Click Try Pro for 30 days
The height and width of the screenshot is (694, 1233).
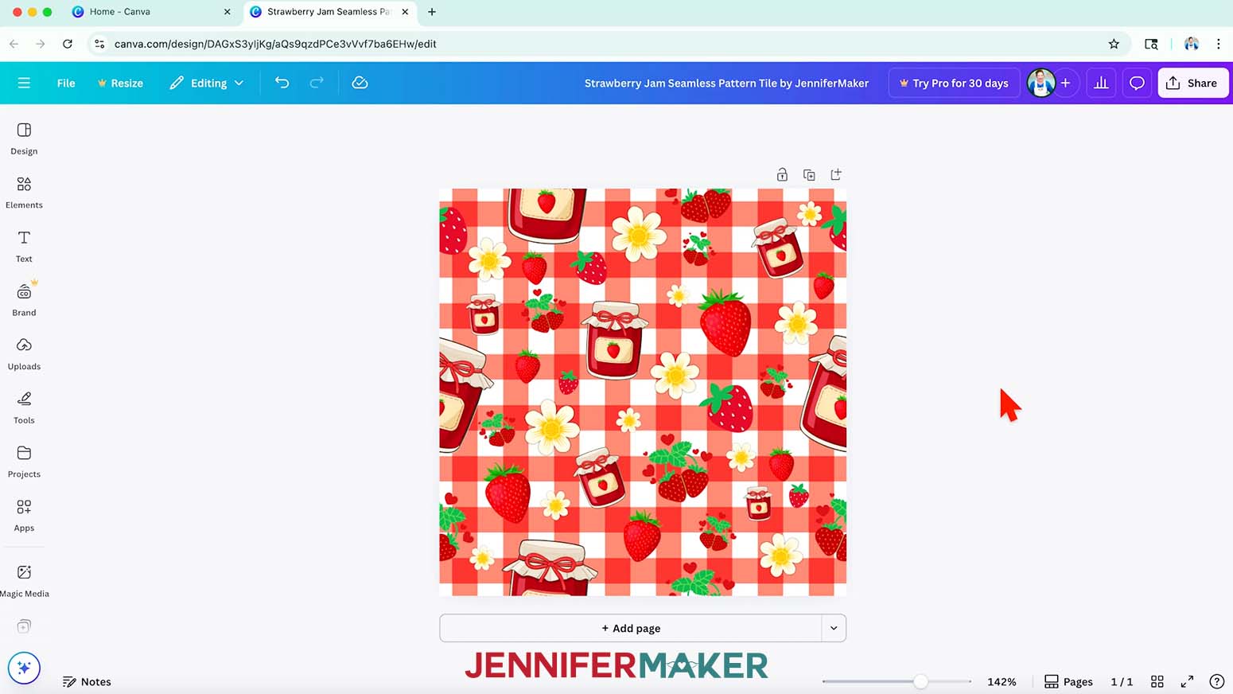pyautogui.click(x=954, y=83)
